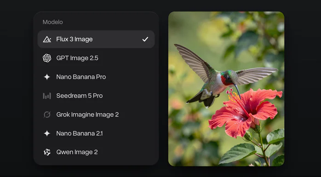
Task: Click the Grok Imagine Image 2 slashed-circle icon
Action: pos(47,114)
